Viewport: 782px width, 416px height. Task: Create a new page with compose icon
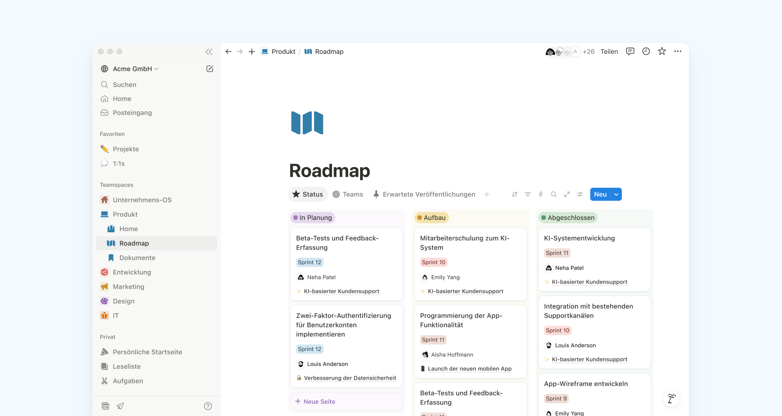click(x=210, y=69)
